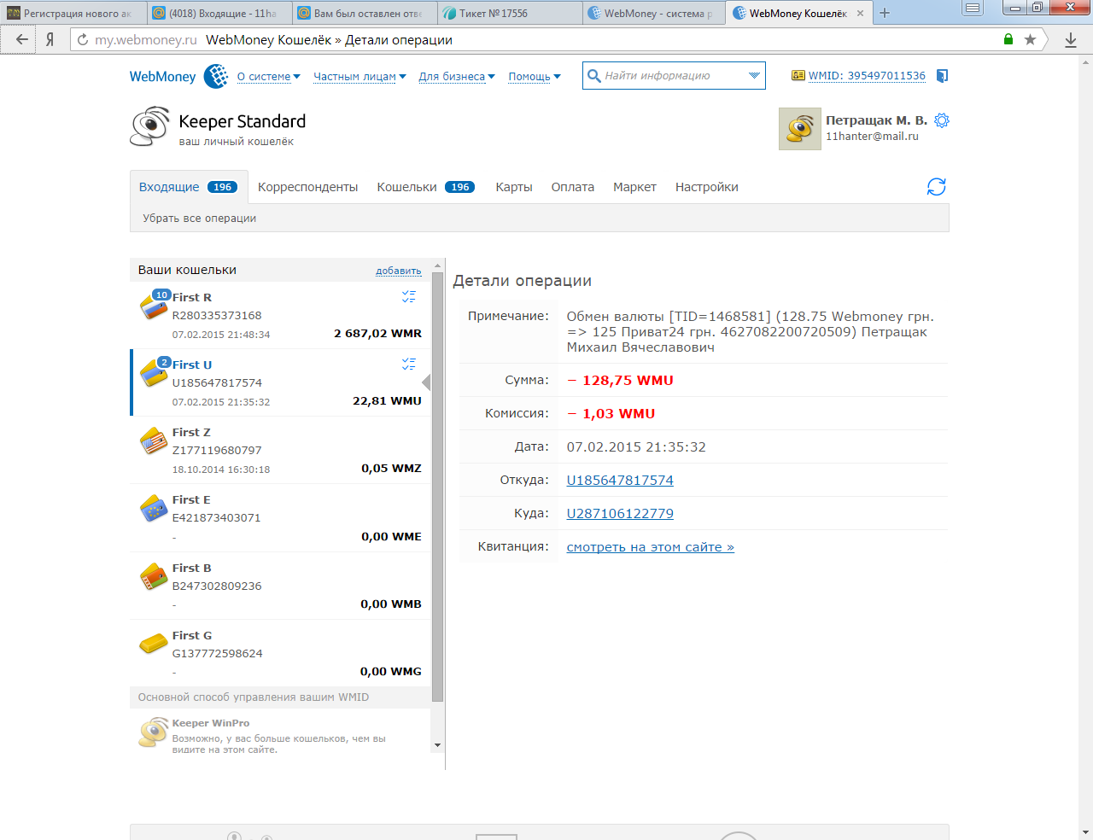Select the First R wallet icon

154,306
